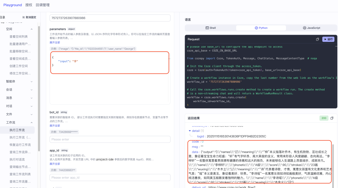
Task: Open 创建工作空间 in the sidebar
Action: pos(18,66)
